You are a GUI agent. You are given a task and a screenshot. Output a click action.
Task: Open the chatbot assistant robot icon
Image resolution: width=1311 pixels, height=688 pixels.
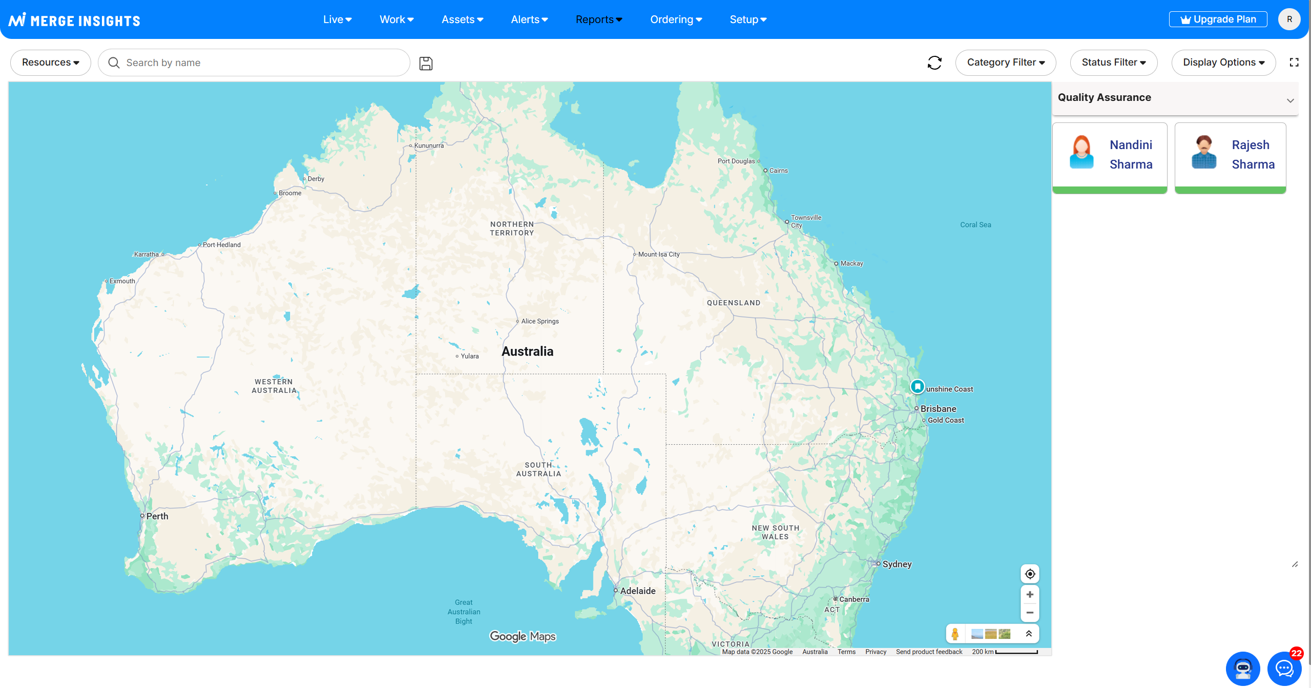(x=1243, y=668)
